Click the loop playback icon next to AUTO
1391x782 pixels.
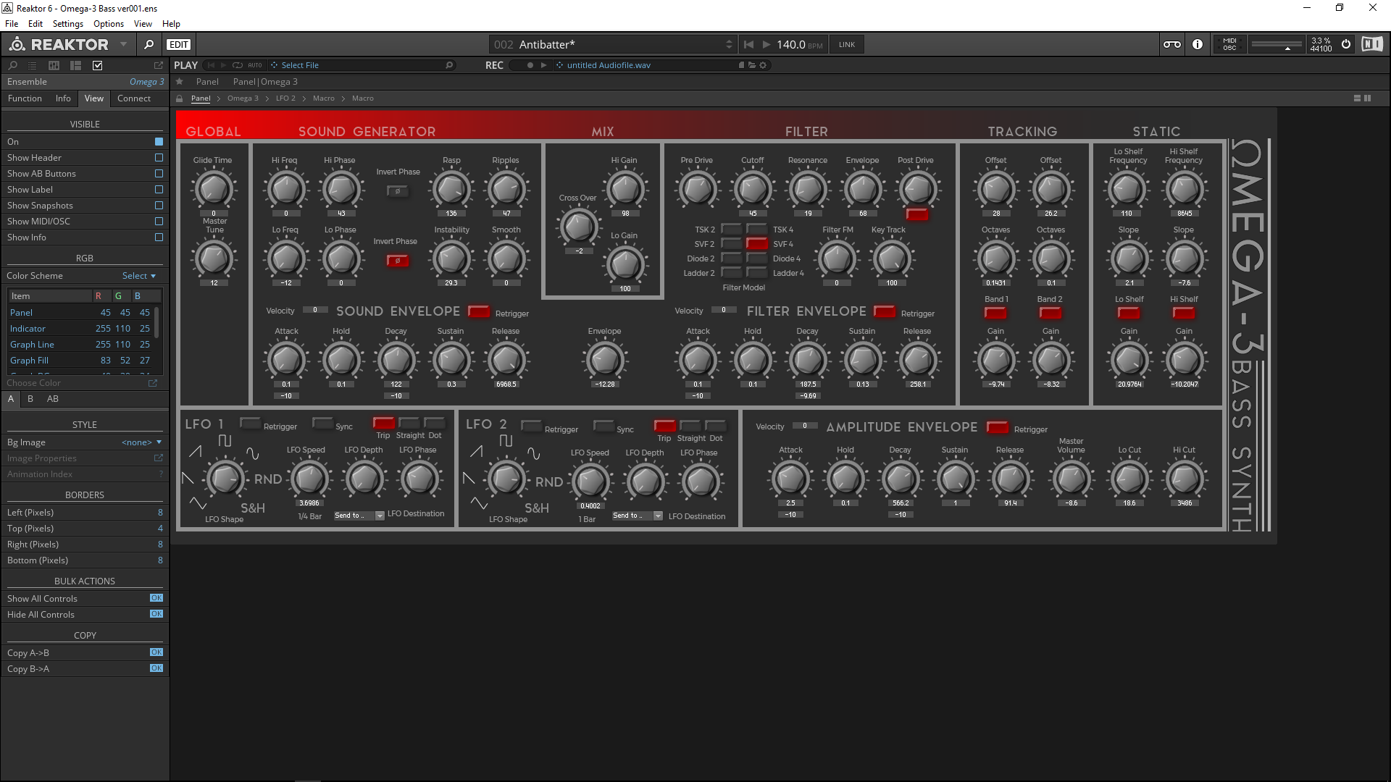(x=236, y=64)
